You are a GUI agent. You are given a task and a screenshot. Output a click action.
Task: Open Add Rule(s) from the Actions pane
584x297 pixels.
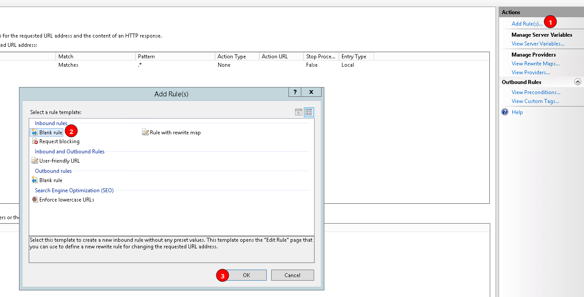pos(527,23)
